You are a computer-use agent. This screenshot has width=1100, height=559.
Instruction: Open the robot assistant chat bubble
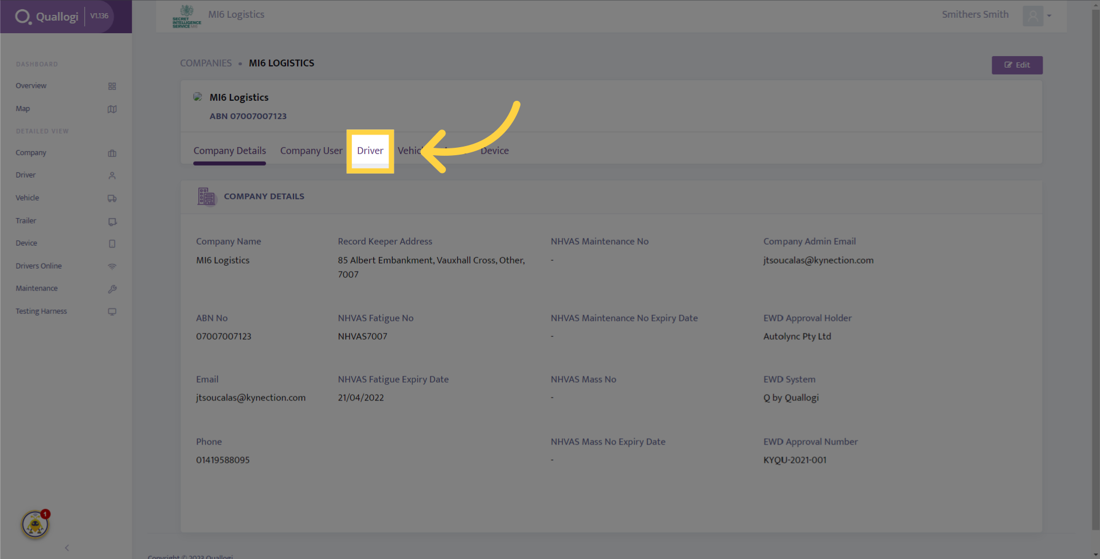tap(36, 524)
